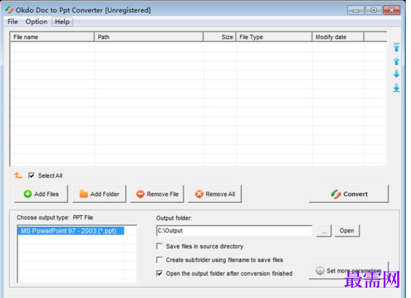
Task: Sort list by Path column header
Action: point(149,37)
